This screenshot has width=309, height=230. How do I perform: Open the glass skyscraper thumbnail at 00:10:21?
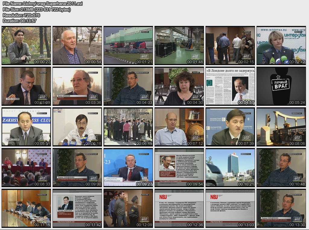point(230,168)
